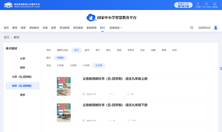Click 首页 in the breadcrumb
This screenshot has height=132, width=222.
pos(7,37)
